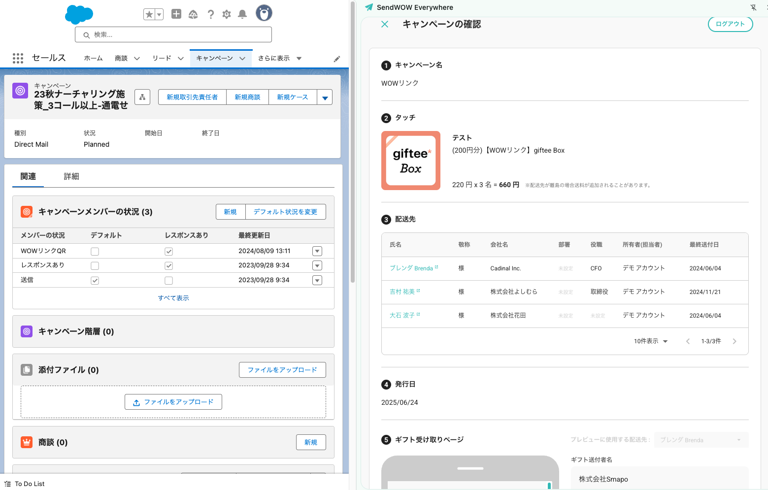This screenshot has width=768, height=490.
Task: Click the 検索 search field
Action: [x=173, y=34]
